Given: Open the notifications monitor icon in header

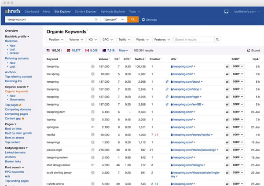Looking at the screenshot, I should [x=226, y=11].
